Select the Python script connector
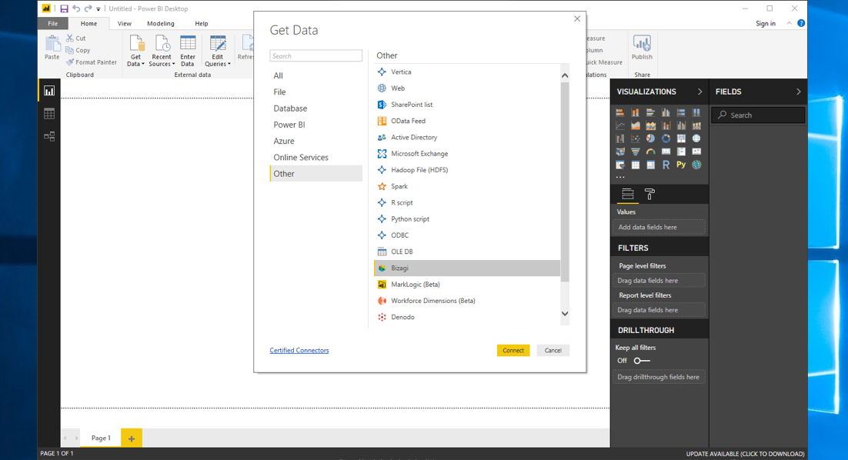Viewport: 848px width, 460px height. pyautogui.click(x=467, y=219)
